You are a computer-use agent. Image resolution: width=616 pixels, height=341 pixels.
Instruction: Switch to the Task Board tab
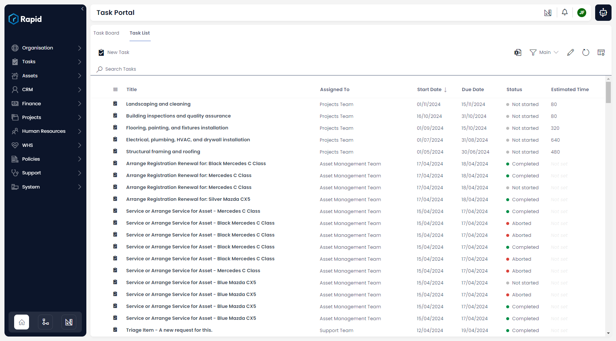[106, 33]
